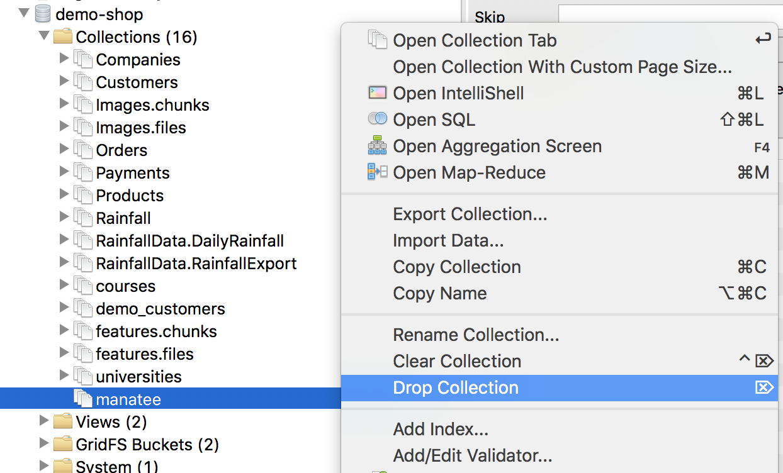Expand the Companies collection node

[x=64, y=59]
